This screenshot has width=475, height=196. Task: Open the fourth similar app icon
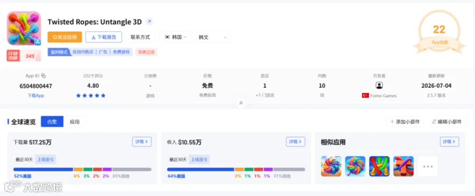[404, 166]
